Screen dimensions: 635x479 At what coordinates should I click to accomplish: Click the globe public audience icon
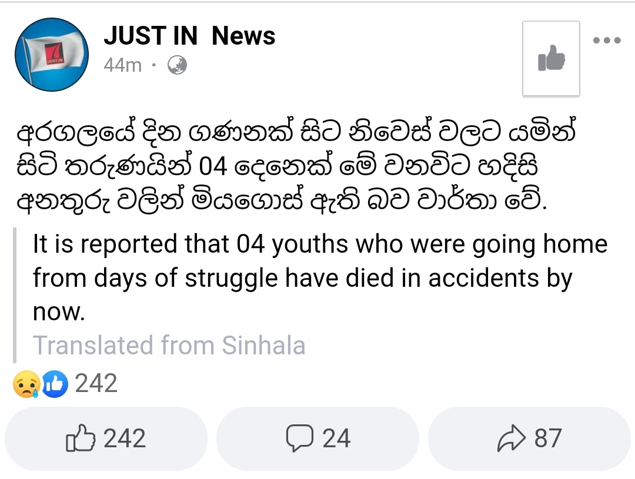point(178,65)
